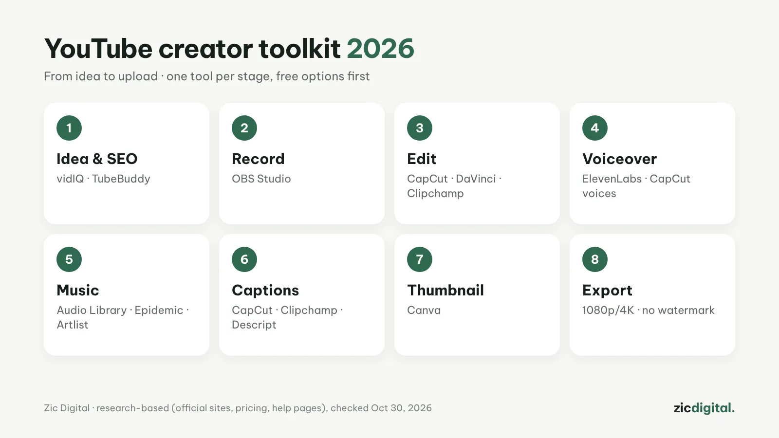Select the 'Music' card heading
779x438 pixels.
point(78,290)
